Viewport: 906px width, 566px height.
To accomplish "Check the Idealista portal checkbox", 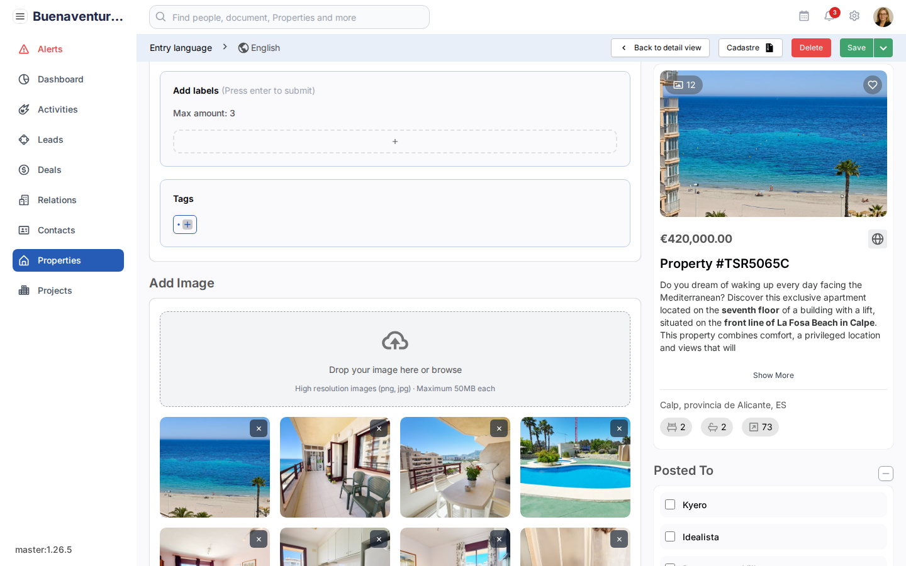I will coord(670,536).
